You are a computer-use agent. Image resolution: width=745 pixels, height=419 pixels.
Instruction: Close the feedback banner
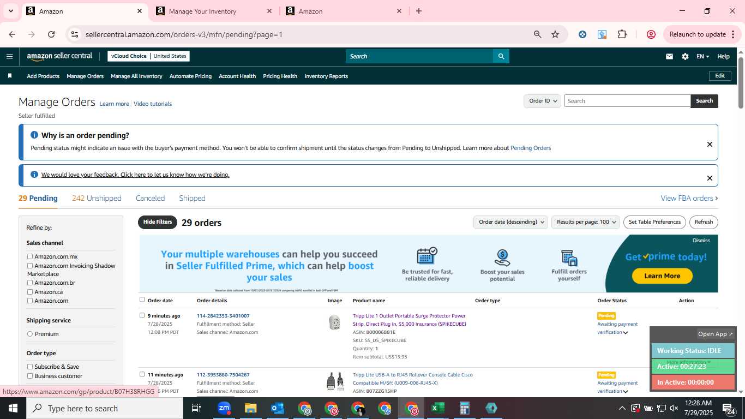[710, 178]
